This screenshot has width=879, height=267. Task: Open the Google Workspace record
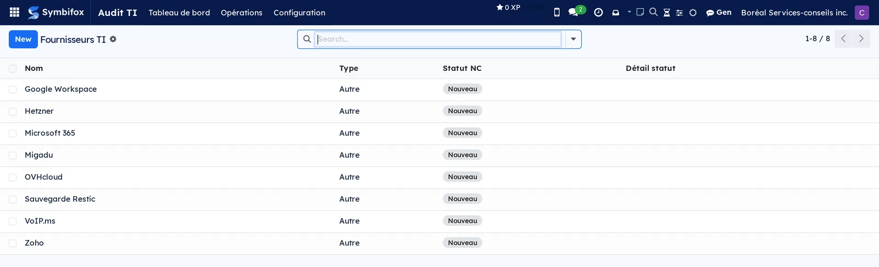60,89
